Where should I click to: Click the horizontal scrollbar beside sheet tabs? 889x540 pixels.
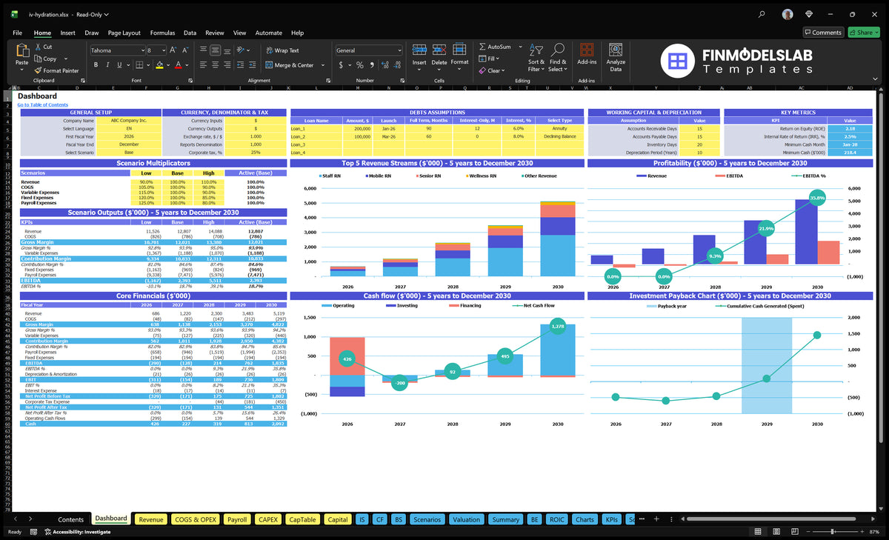point(770,519)
